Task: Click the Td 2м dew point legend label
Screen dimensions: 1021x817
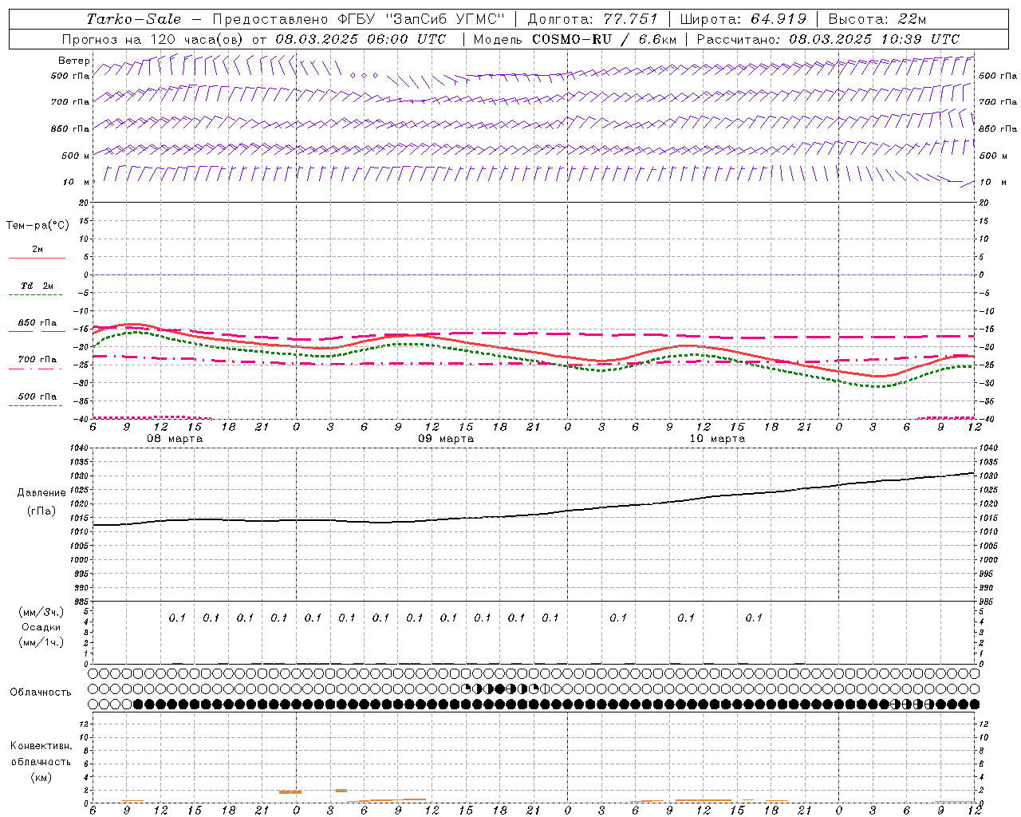Action: tap(37, 286)
